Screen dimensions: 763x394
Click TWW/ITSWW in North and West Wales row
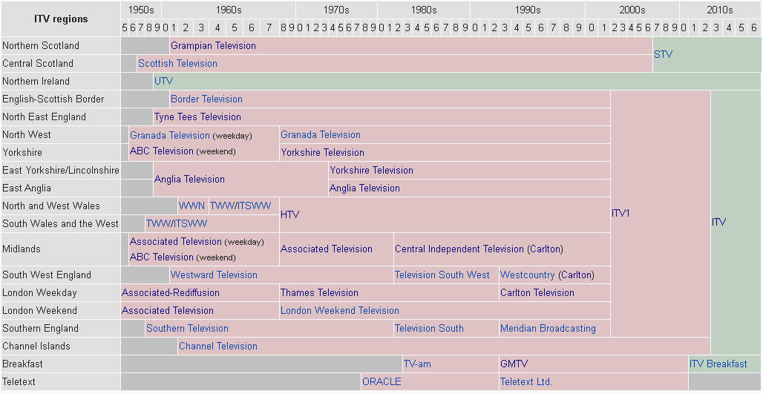click(x=240, y=206)
